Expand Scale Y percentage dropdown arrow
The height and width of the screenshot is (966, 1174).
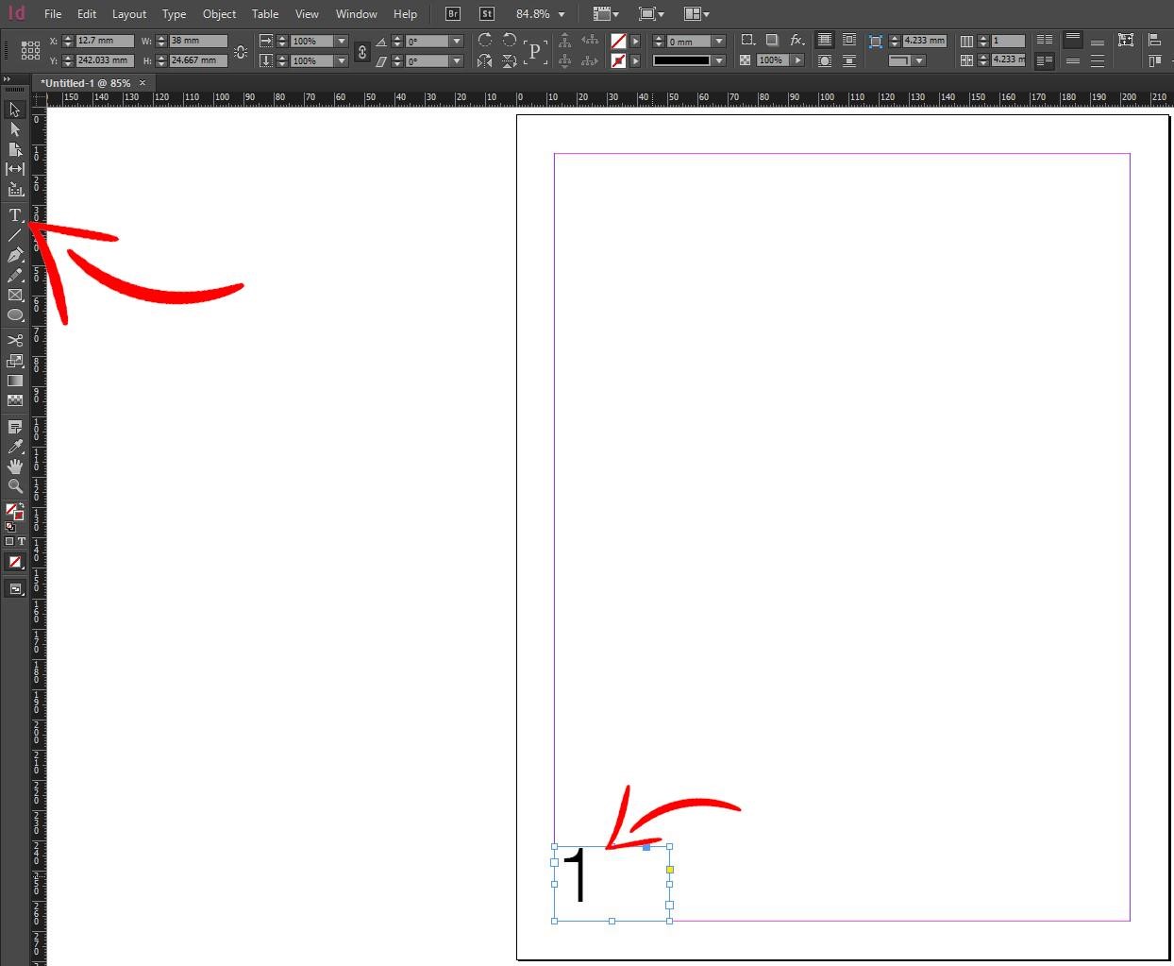click(x=342, y=61)
